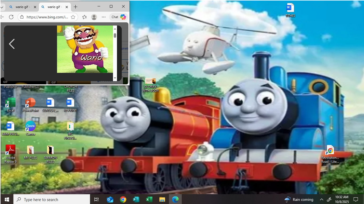Select the Excel desktop shortcut
The image size is (364, 204).
11,105
